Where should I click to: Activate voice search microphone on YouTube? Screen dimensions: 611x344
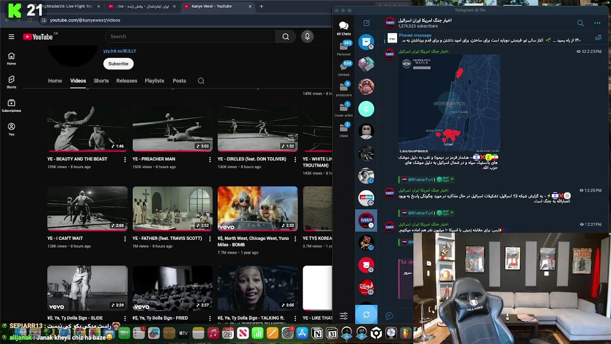coord(307,37)
